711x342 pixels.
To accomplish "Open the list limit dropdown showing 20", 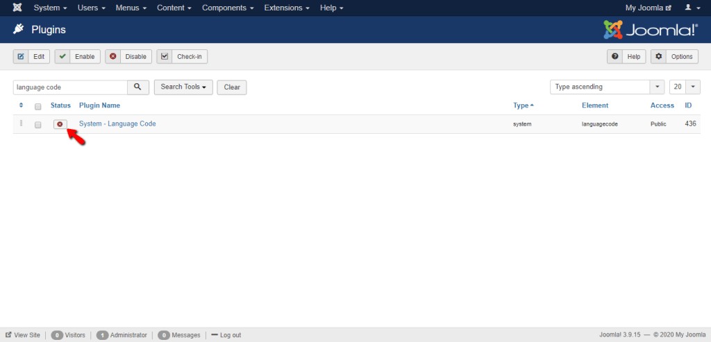I will tap(685, 87).
